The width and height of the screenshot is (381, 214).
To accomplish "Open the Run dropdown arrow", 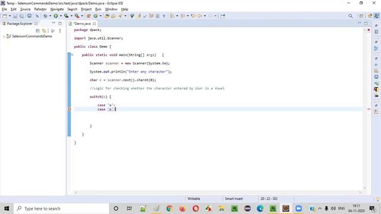I will coord(61,16).
